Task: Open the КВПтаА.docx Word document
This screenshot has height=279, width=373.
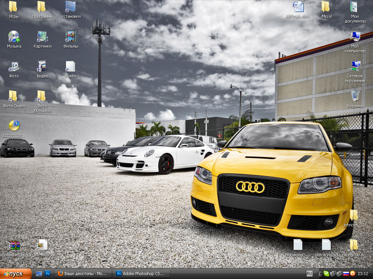Action: (x=298, y=7)
